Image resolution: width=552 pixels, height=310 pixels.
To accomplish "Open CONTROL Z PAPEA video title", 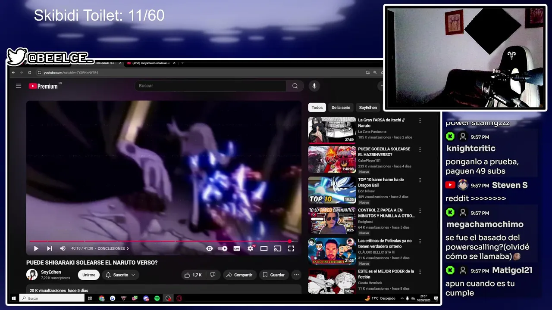I will [386, 213].
